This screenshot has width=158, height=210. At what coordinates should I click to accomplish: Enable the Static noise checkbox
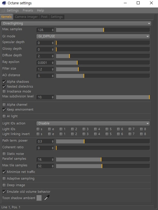pyautogui.click(x=4, y=154)
